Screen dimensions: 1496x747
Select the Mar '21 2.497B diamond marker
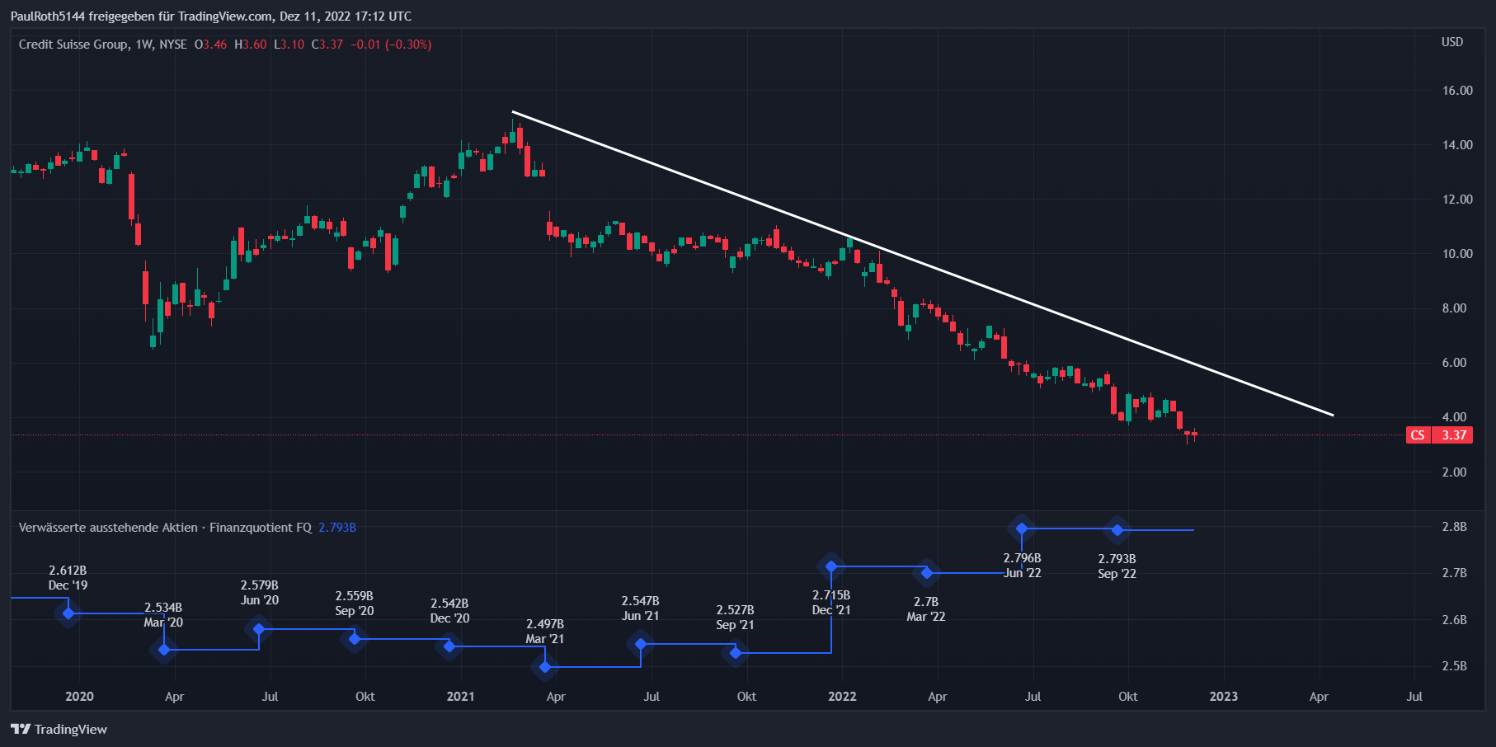click(545, 666)
